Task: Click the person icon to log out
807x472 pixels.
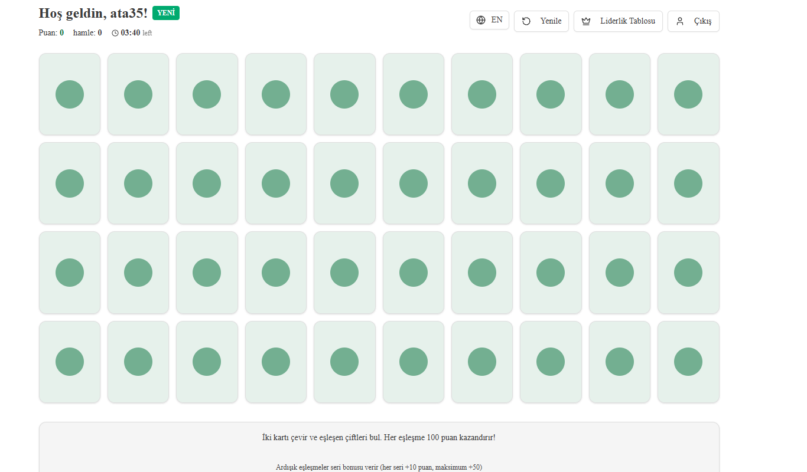Action: [680, 21]
